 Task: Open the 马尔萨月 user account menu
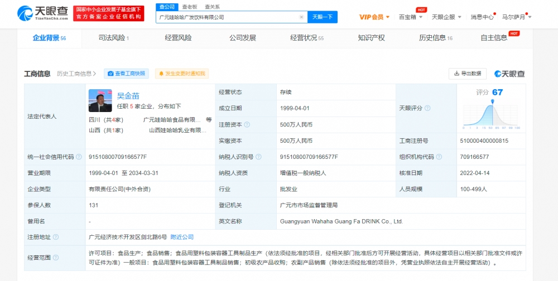pyautogui.click(x=516, y=17)
